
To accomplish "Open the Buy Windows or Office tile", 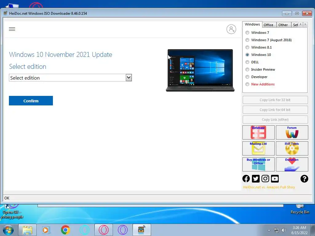I will pos(258,164).
